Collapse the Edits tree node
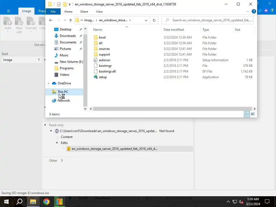Image resolution: width=276 pixels, height=207 pixels. [57, 143]
